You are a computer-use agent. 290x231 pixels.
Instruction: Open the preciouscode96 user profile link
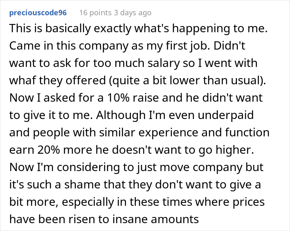37,13
